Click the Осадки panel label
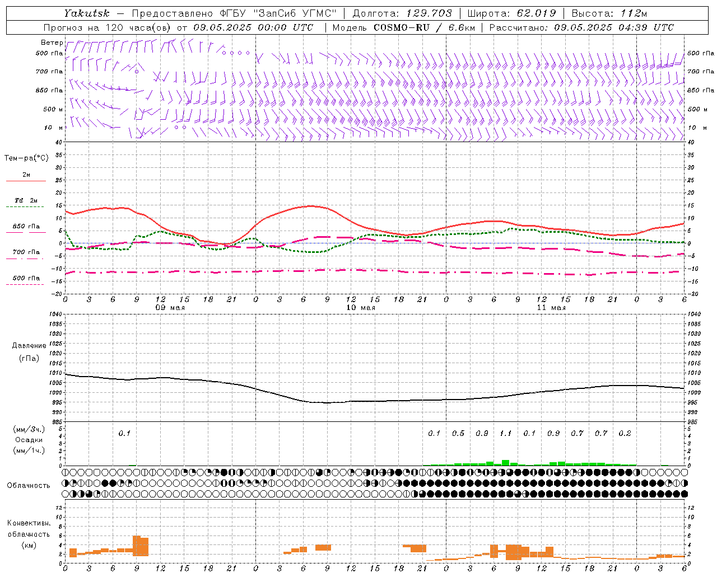The image size is (717, 573). (29, 440)
